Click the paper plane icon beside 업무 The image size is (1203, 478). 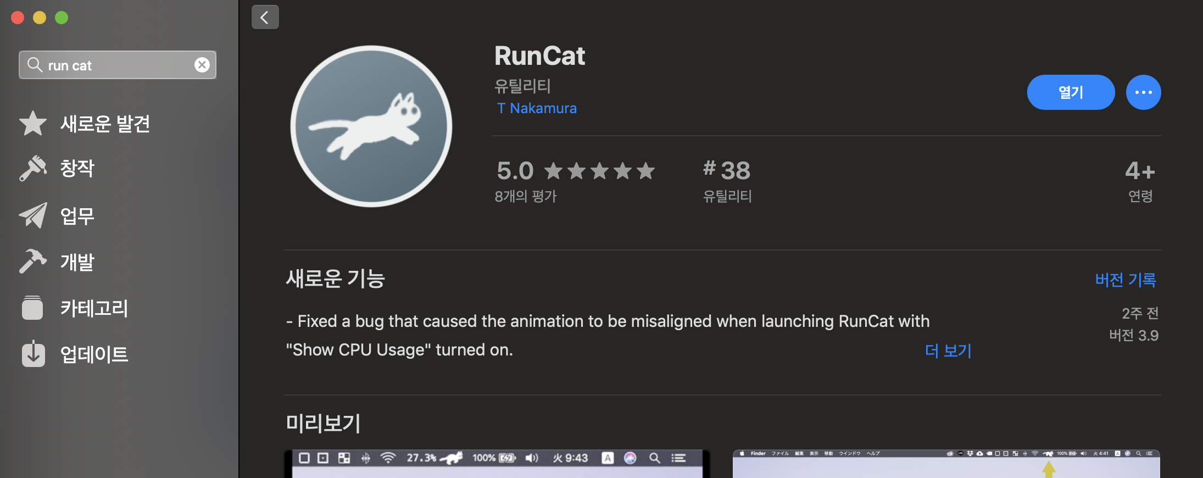(33, 215)
